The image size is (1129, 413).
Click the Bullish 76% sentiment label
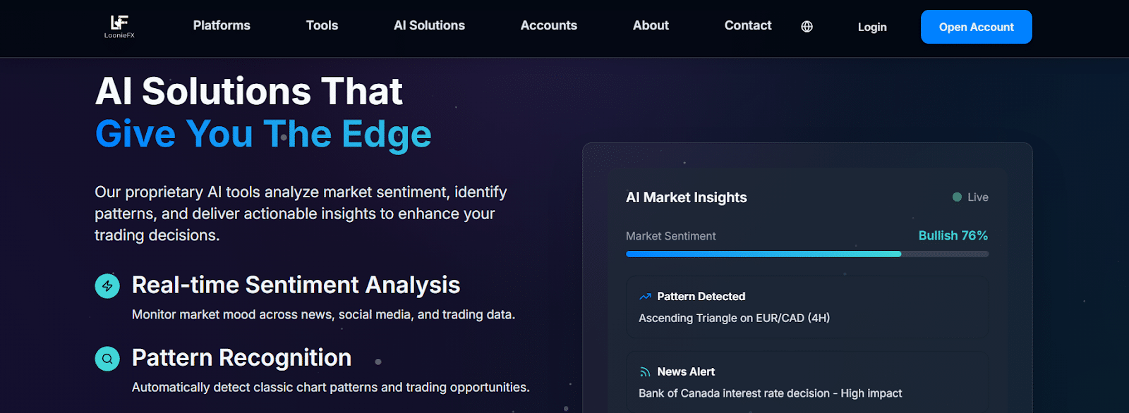click(953, 235)
